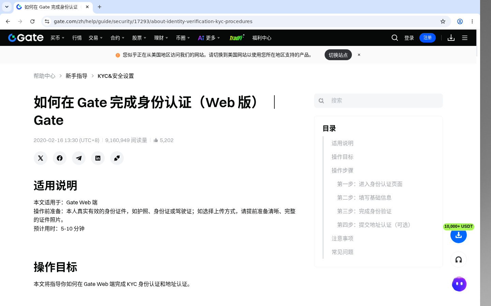Click the 9,160,949 阅读量 text
Image resolution: width=491 pixels, height=306 pixels.
coord(126,140)
